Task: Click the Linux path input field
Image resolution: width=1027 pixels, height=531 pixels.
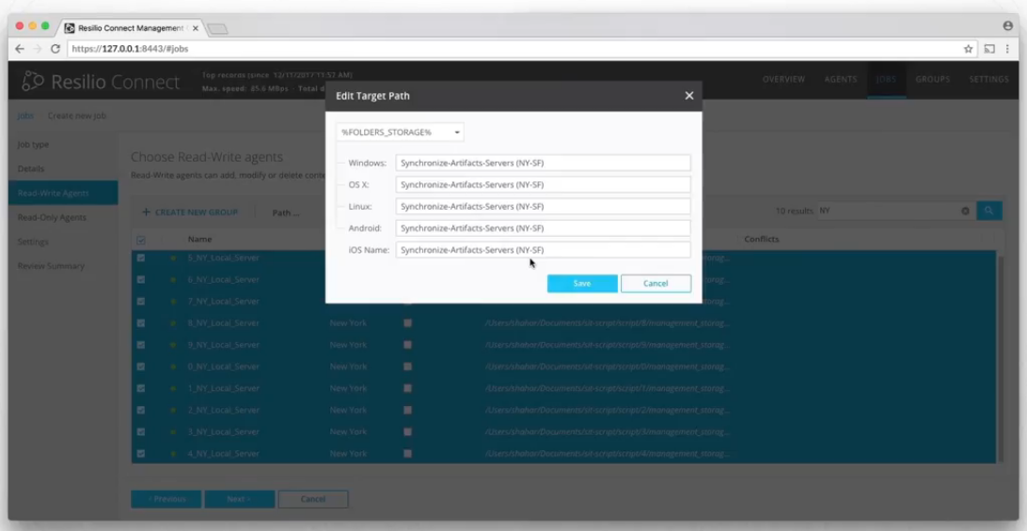Action: click(x=543, y=207)
